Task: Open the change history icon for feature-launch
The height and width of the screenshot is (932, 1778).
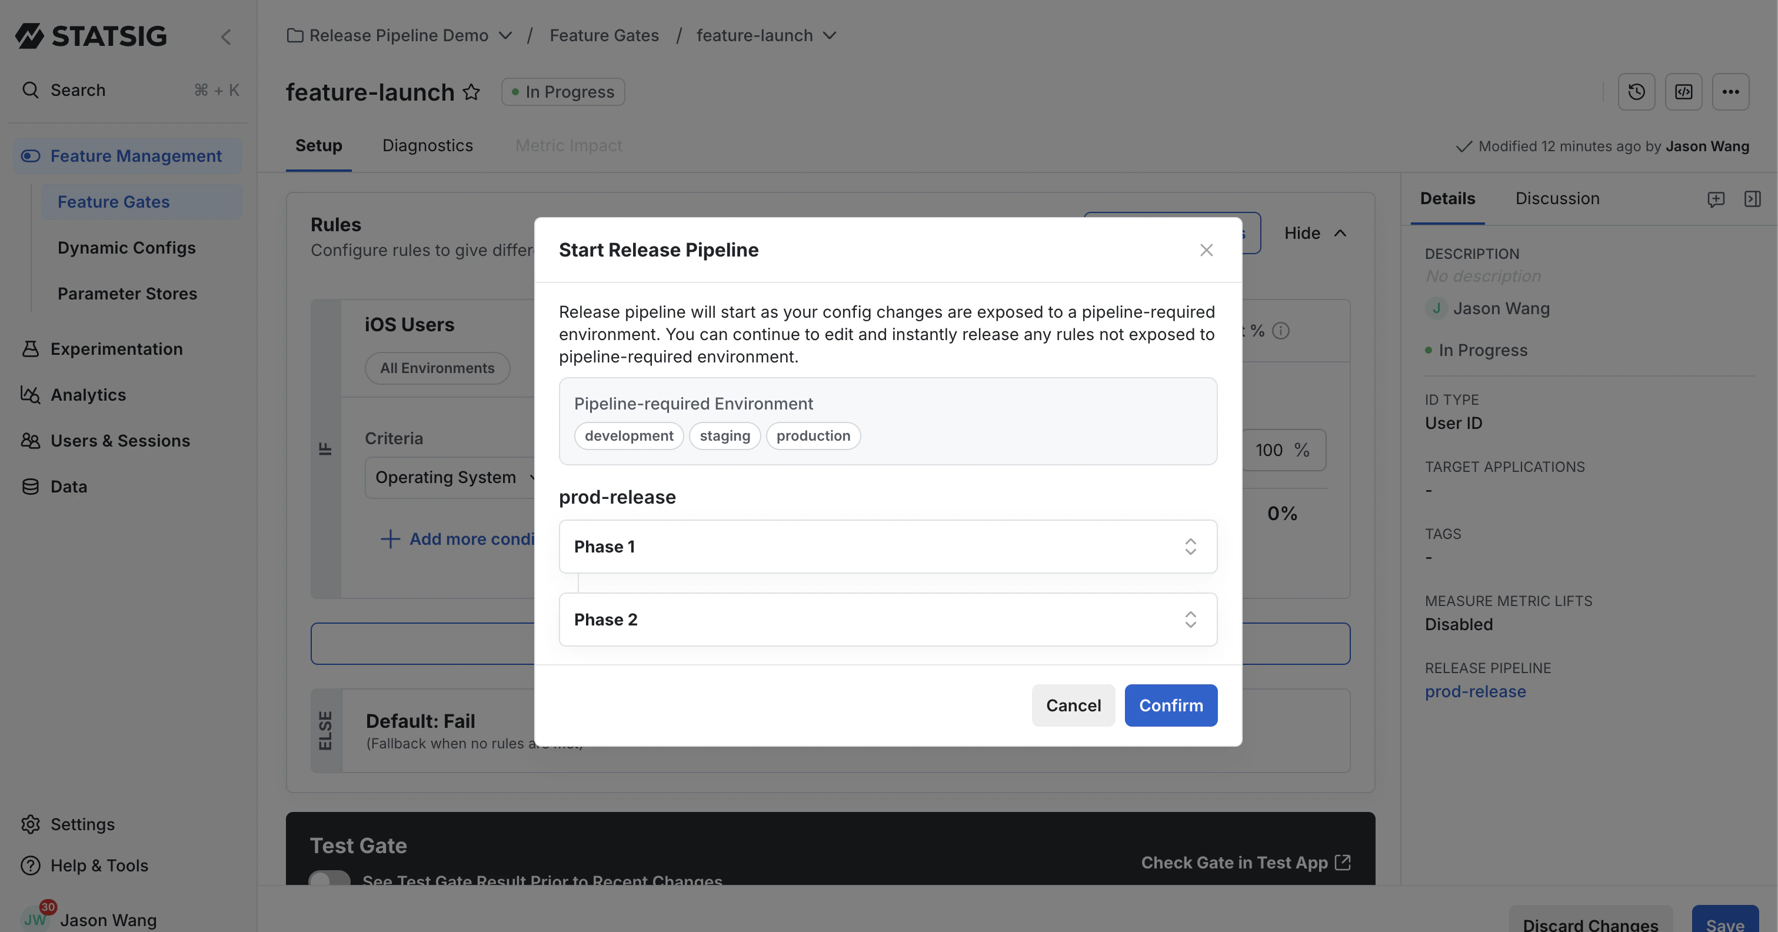Action: click(1636, 91)
